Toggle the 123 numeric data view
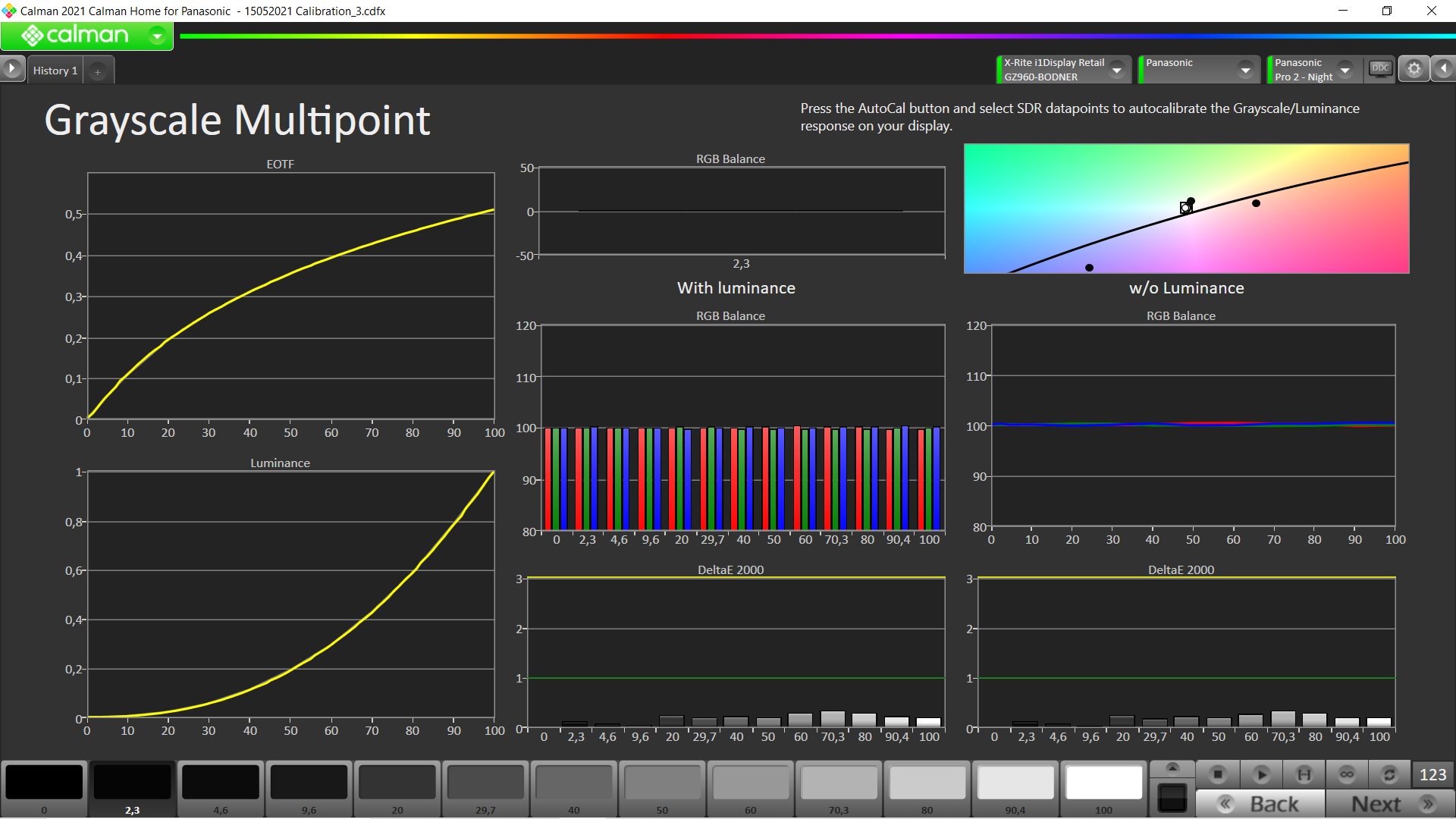This screenshot has height=819, width=1456. (x=1432, y=774)
